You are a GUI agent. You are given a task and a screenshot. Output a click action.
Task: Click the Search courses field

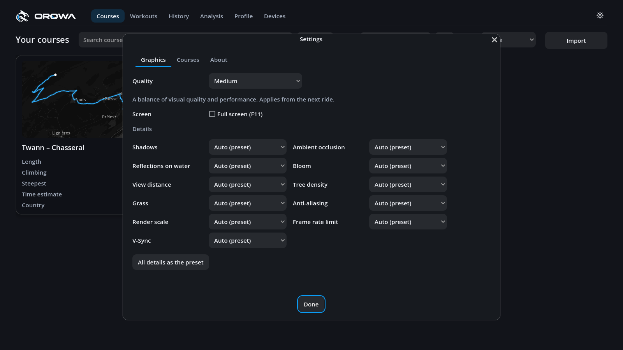click(101, 40)
